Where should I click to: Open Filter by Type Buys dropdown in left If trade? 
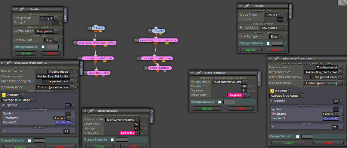tap(56, 40)
